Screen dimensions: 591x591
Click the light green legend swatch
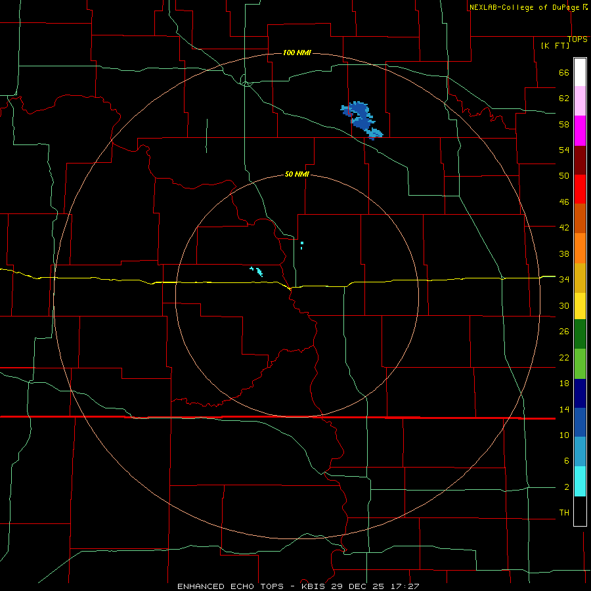pos(580,364)
